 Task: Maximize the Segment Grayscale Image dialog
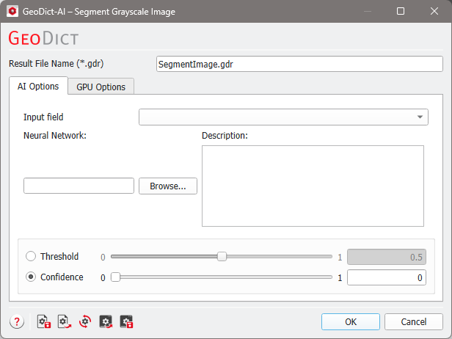(x=401, y=11)
